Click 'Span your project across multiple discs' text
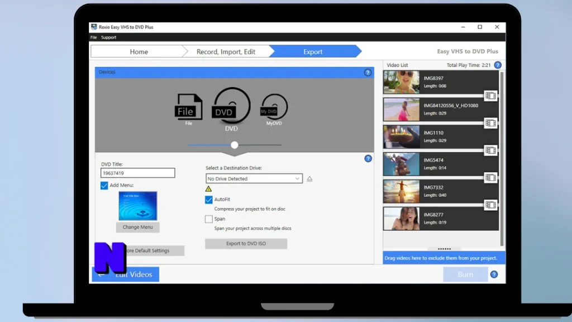 coord(252,228)
